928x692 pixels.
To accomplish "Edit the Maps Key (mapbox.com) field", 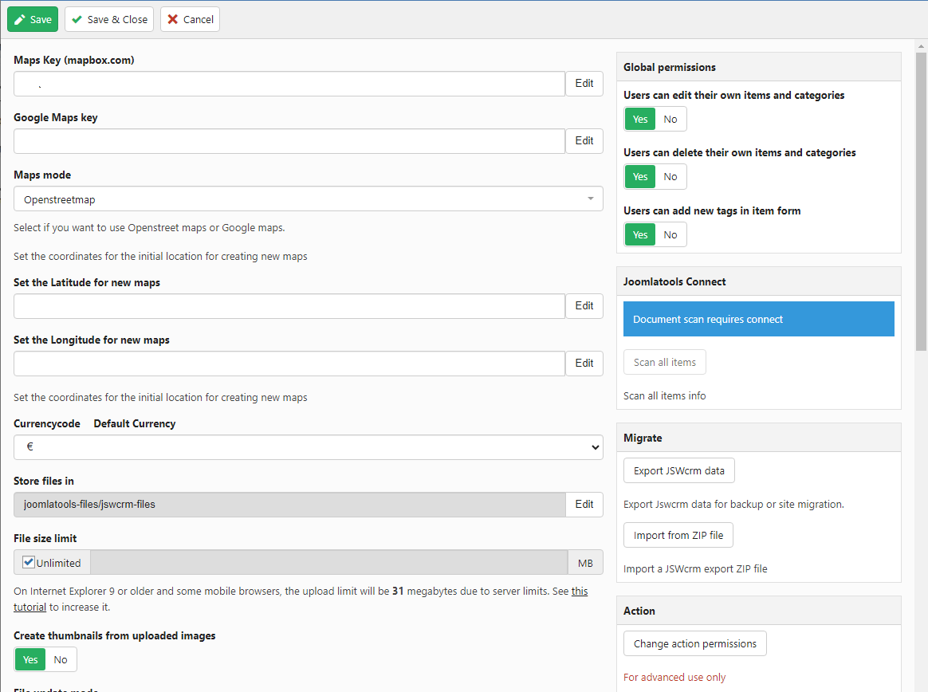I will tap(584, 84).
